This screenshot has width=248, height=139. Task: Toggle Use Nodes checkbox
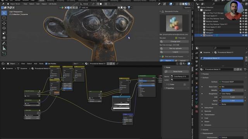click(x=46, y=64)
